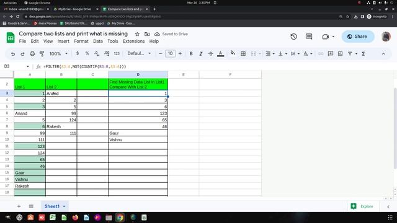Open the Edit menu
The width and height of the screenshot is (397, 223).
coord(35,41)
